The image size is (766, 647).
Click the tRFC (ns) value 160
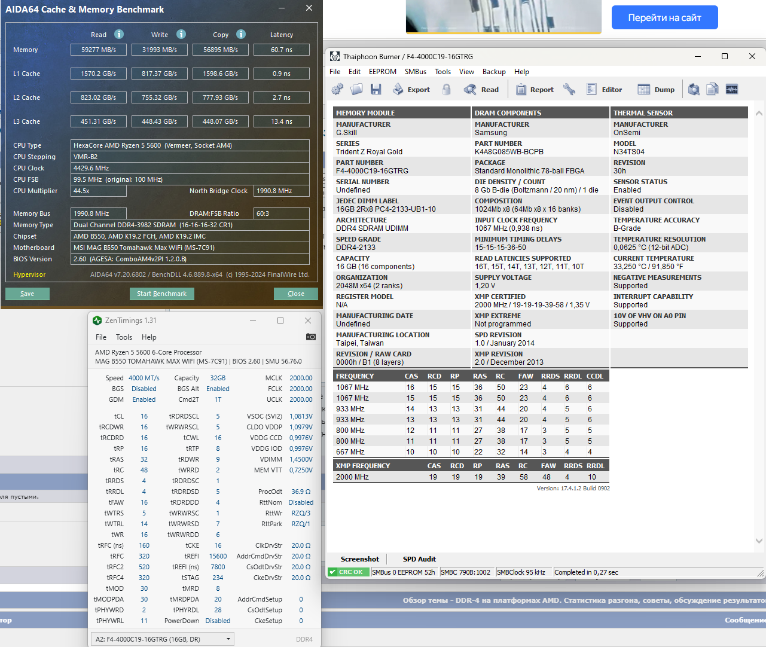tap(144, 545)
